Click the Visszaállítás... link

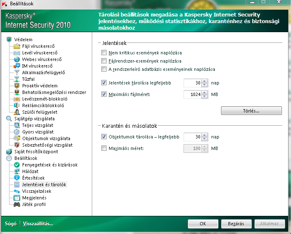point(38,224)
